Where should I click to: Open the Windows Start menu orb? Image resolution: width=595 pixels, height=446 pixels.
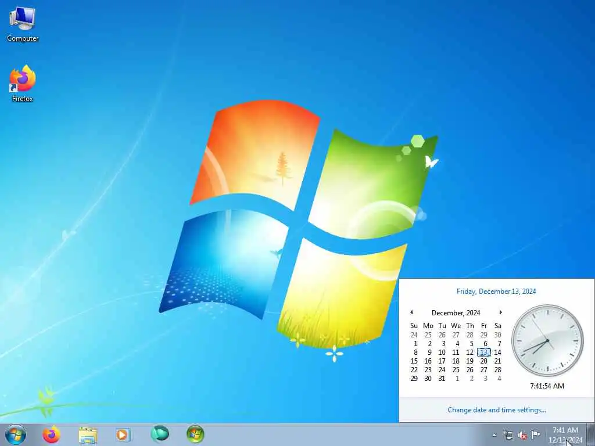pos(16,434)
